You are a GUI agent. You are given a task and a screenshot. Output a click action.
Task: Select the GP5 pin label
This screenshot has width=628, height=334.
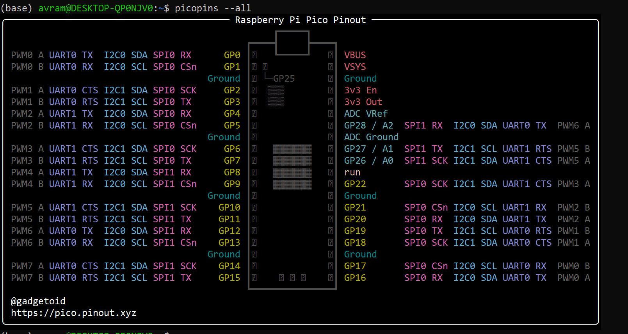click(232, 125)
